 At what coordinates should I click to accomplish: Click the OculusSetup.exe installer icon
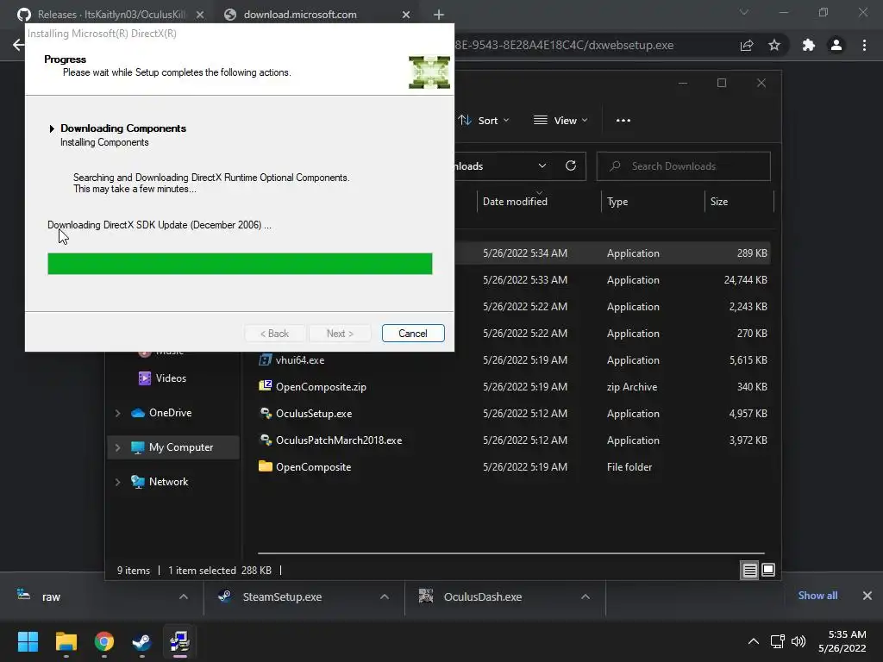[266, 413]
